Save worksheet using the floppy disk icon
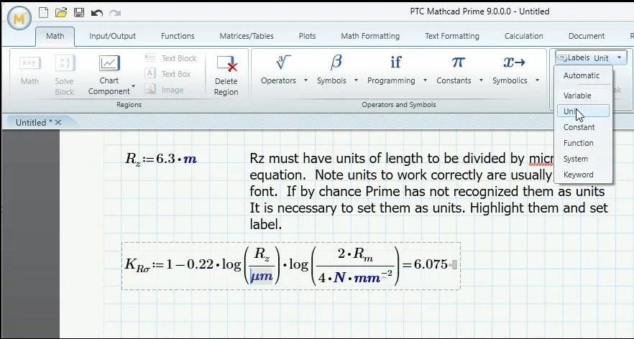The height and width of the screenshot is (339, 634). tap(79, 12)
